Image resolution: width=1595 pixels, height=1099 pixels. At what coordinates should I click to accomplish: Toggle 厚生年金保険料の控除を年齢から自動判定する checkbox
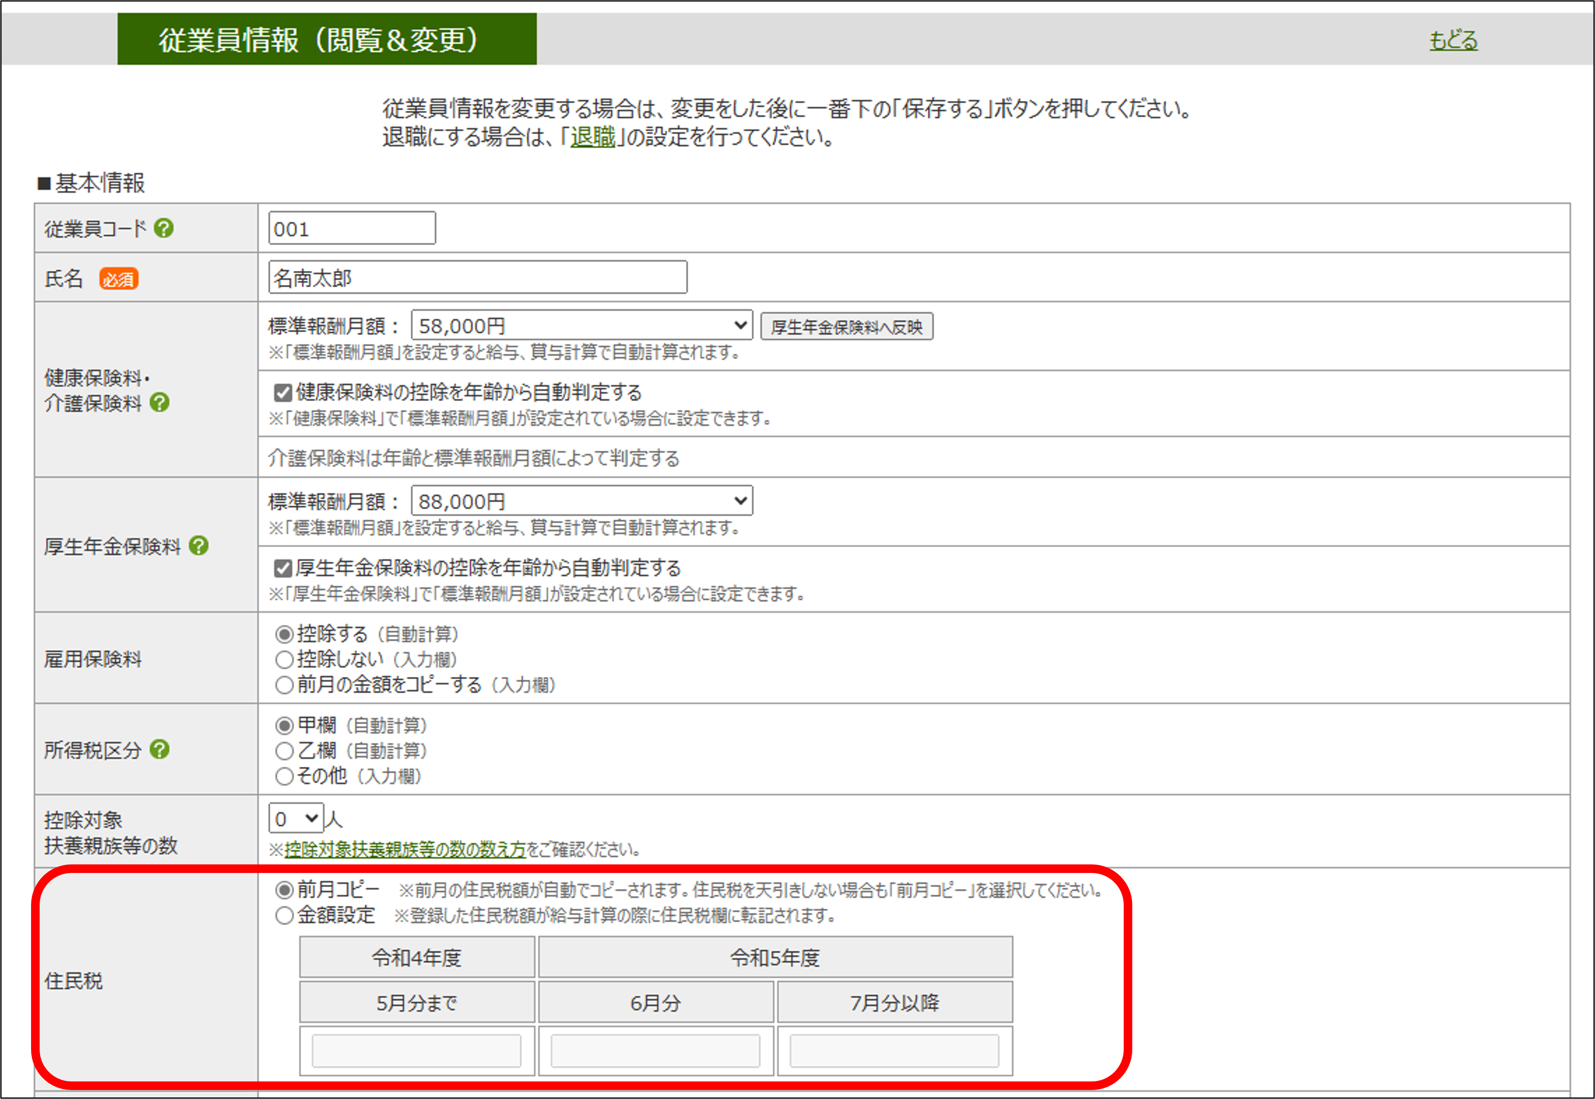tap(282, 568)
